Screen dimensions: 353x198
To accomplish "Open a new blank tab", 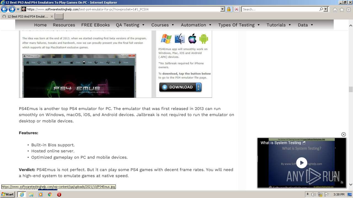I will point(59,16).
